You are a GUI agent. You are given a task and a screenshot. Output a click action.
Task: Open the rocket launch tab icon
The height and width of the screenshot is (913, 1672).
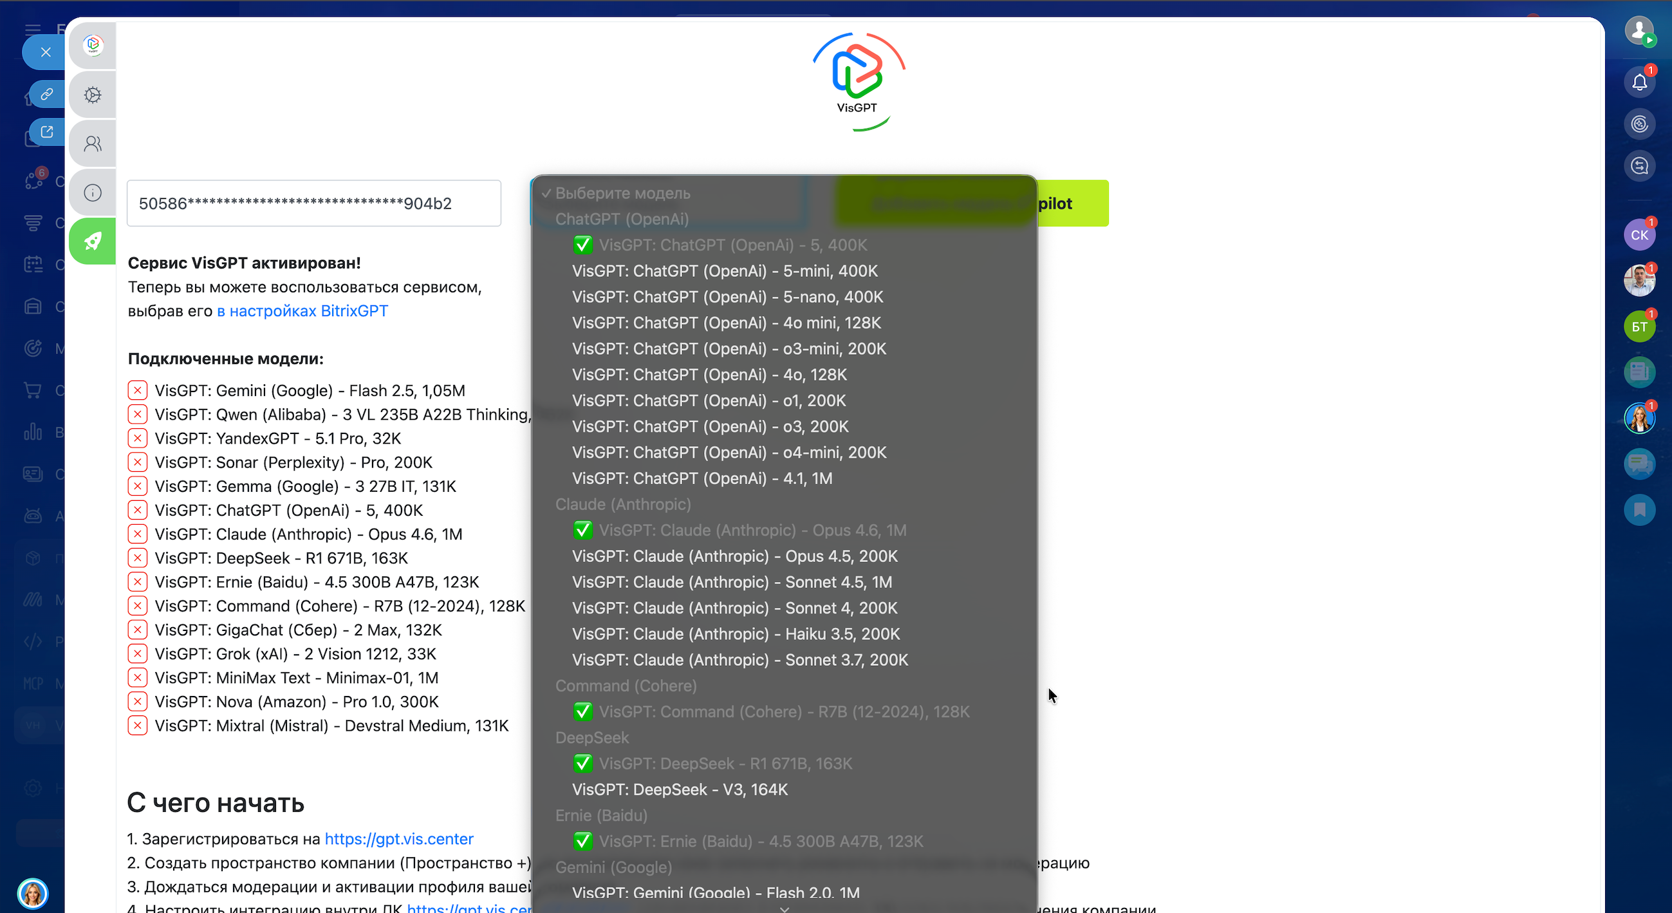point(93,241)
